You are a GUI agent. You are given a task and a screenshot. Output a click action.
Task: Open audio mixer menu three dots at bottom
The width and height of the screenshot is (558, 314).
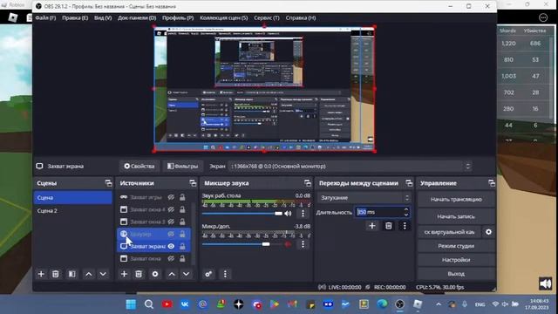click(x=225, y=274)
